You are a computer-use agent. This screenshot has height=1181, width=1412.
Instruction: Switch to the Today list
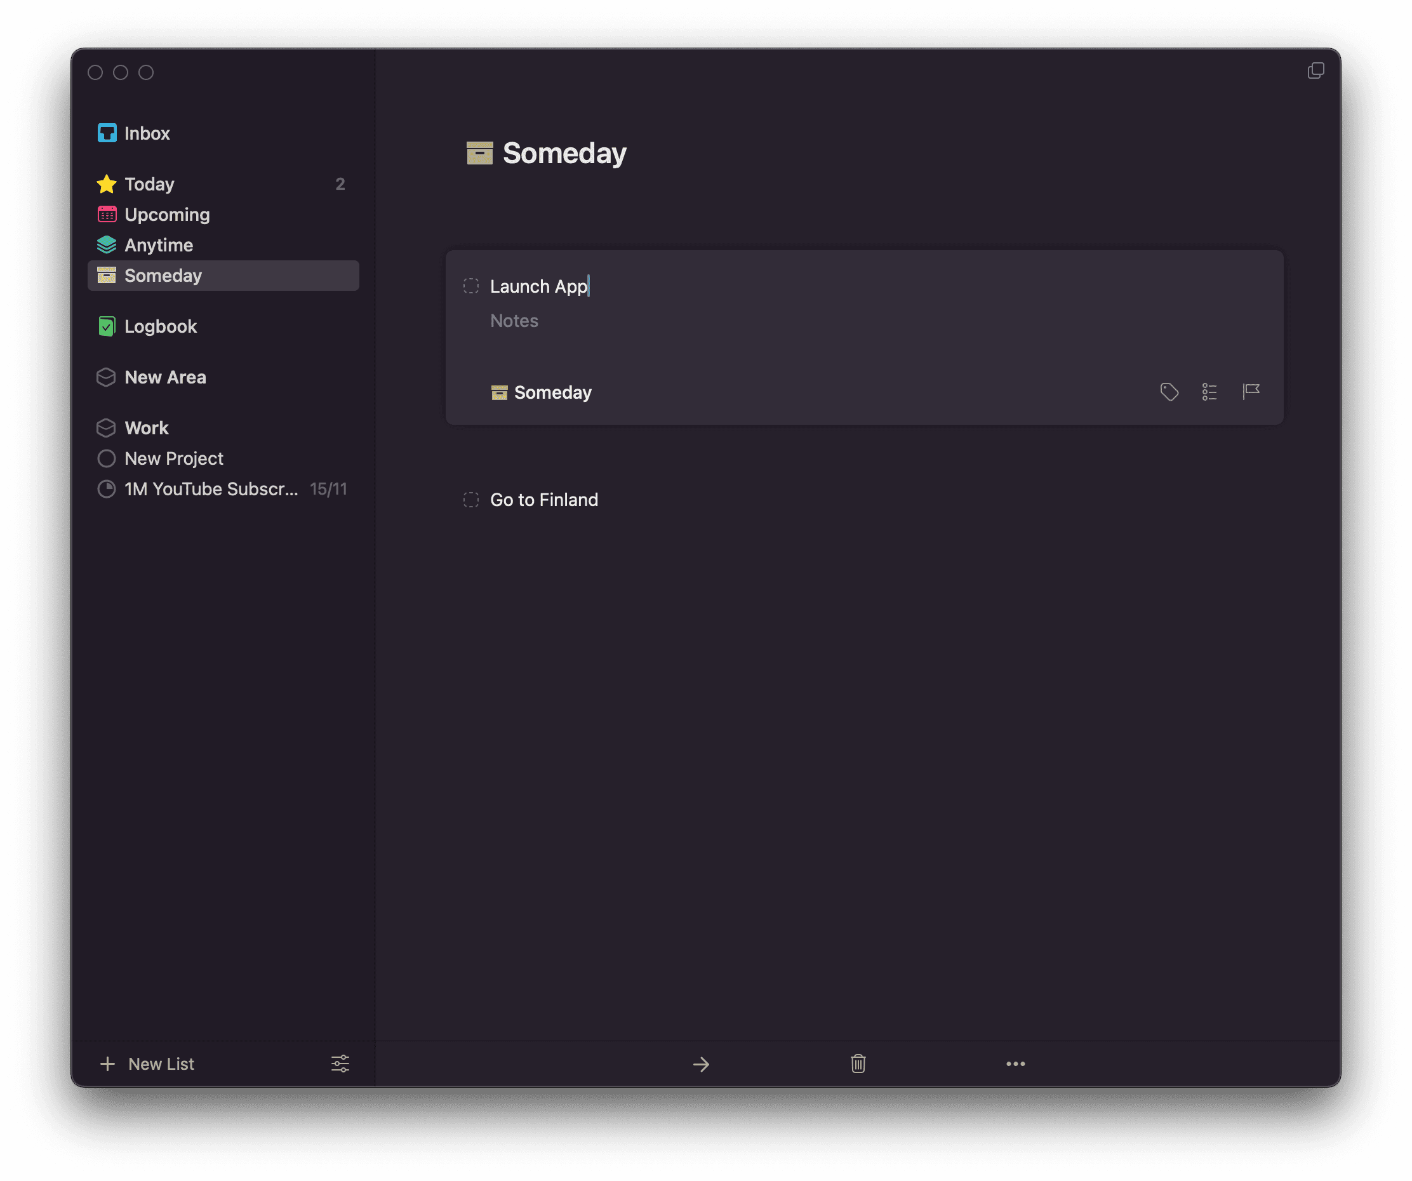coord(149,184)
